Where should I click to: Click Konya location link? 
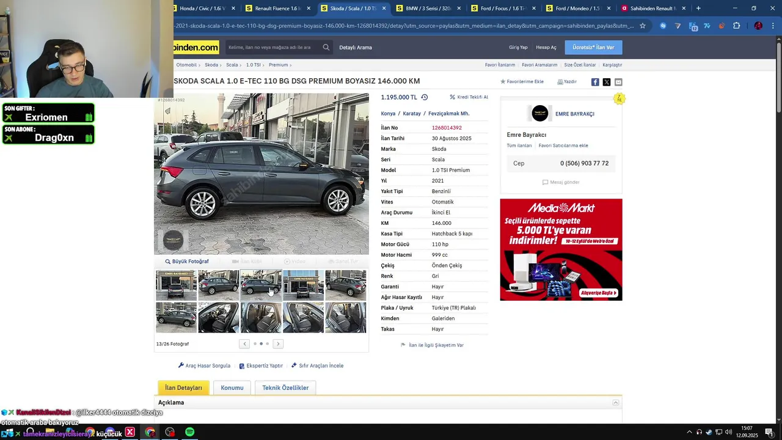(388, 114)
